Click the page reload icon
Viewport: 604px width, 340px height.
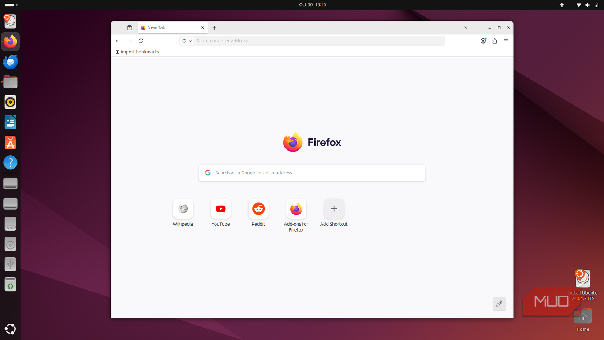click(x=141, y=41)
